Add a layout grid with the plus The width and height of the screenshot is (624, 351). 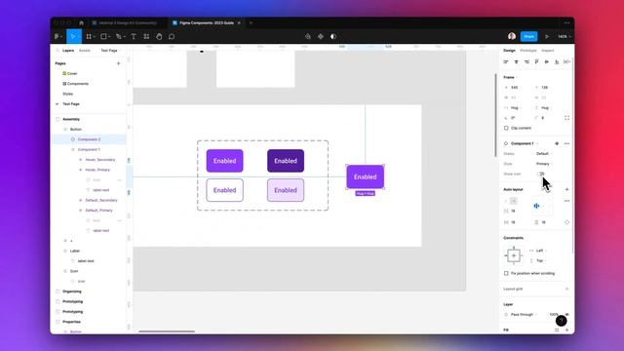(x=566, y=289)
